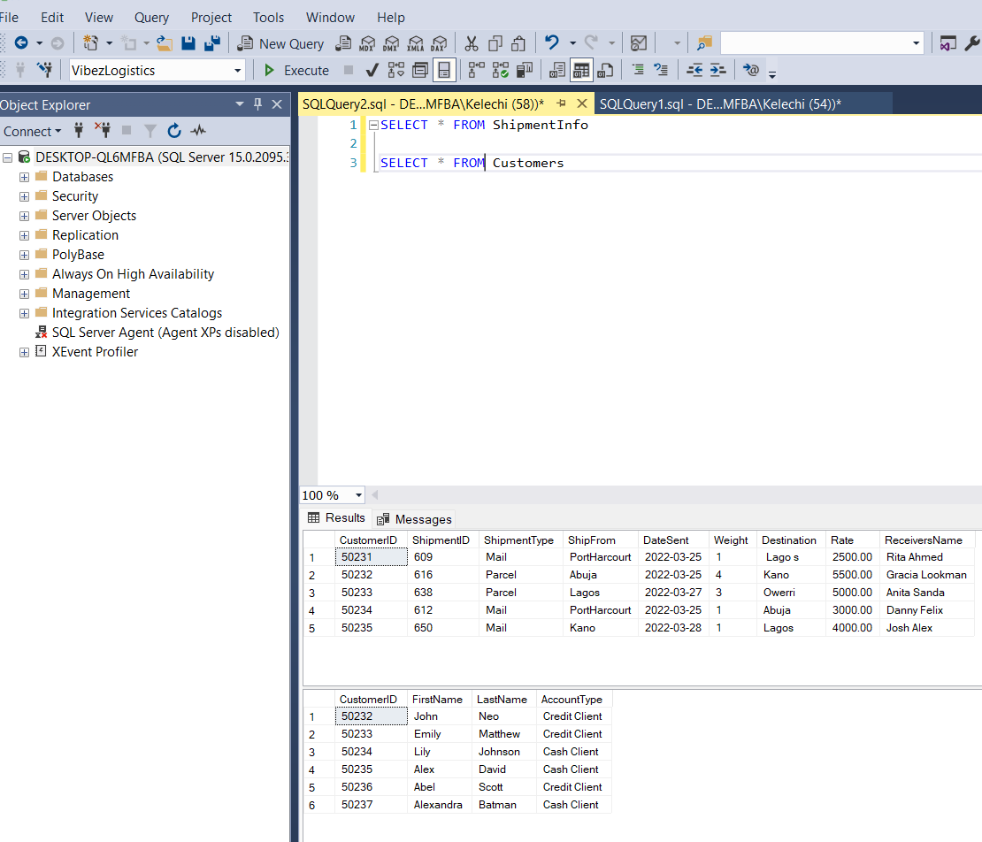
Task: Refresh the Object Explorer
Action: (x=173, y=131)
